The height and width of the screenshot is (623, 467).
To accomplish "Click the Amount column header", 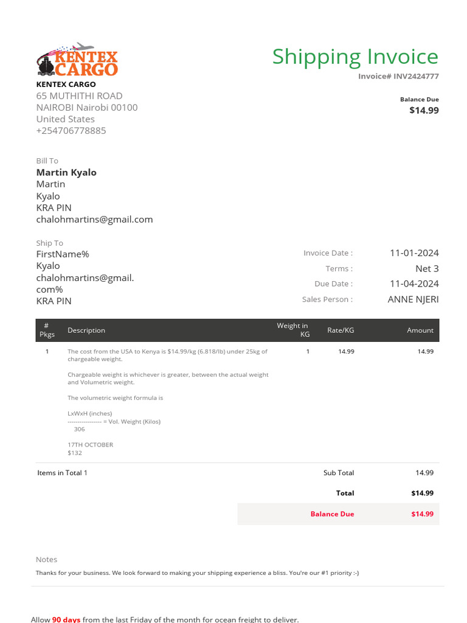I will [420, 330].
